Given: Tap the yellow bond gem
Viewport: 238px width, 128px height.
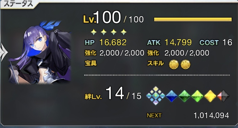Looking at the screenshot, I should (x=210, y=96).
